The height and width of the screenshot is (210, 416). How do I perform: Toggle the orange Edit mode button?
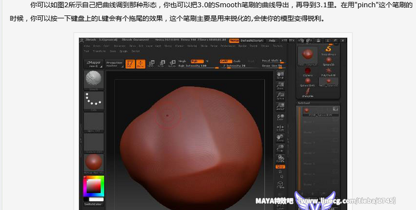(x=130, y=64)
